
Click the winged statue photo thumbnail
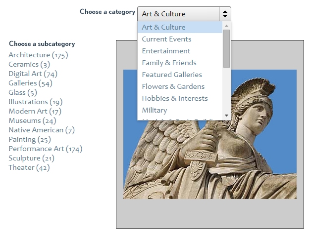pos(210,134)
